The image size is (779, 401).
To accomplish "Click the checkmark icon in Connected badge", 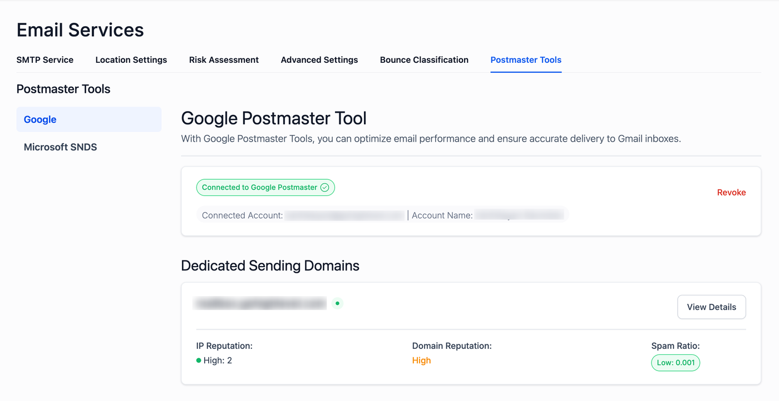I will (325, 188).
